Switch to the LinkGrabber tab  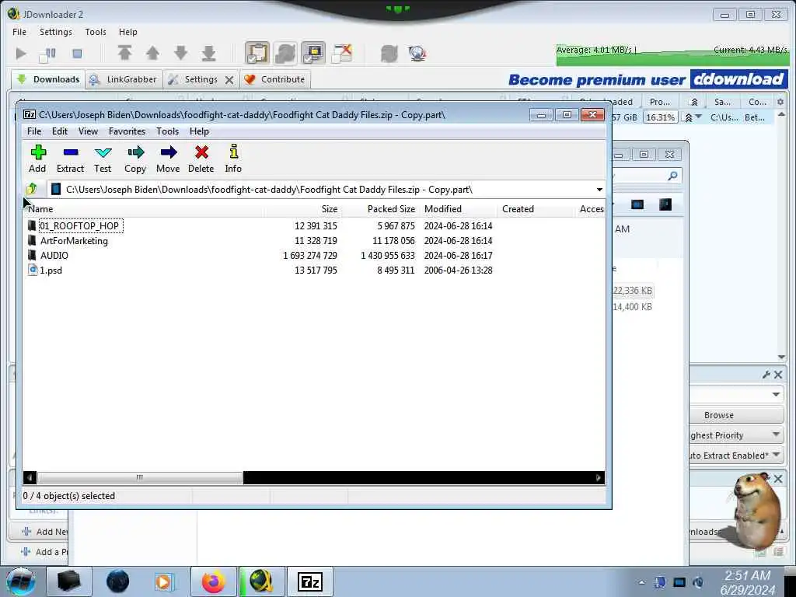click(124, 79)
